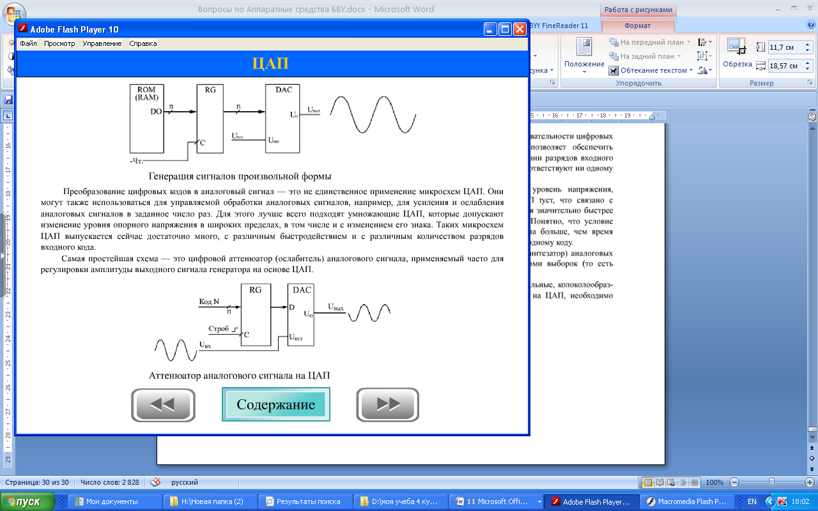Open the Align objects dropdown icon
Screen dimensions: 818x511
(706, 42)
